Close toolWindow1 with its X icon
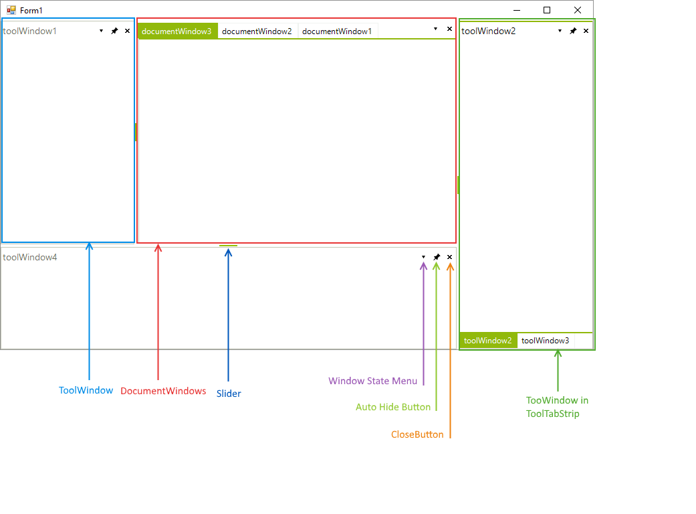This screenshot has height=514, width=696. click(x=127, y=30)
